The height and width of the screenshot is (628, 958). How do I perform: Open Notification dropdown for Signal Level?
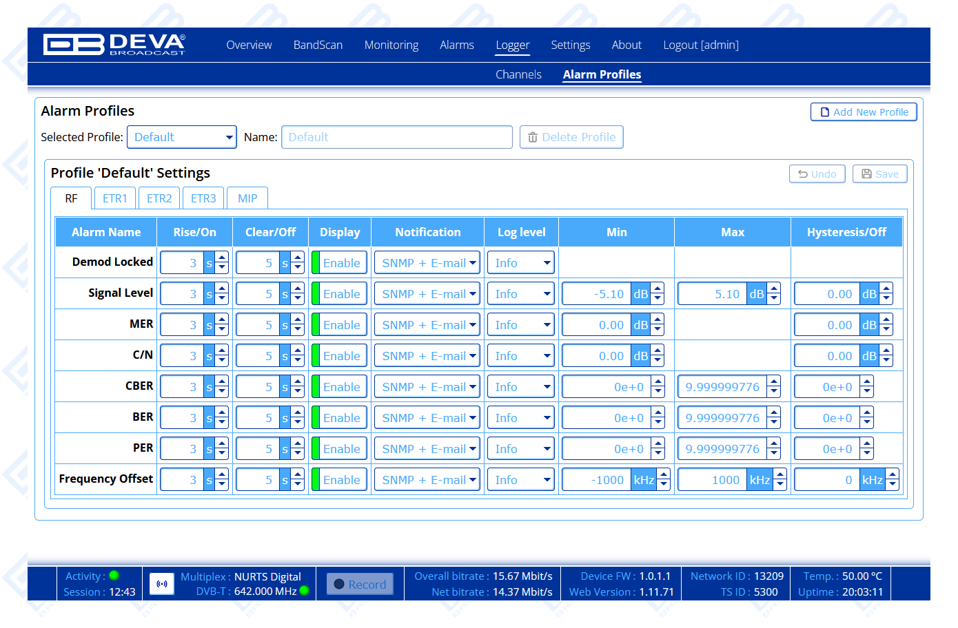[427, 294]
